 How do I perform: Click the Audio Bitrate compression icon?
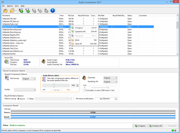coord(44,79)
